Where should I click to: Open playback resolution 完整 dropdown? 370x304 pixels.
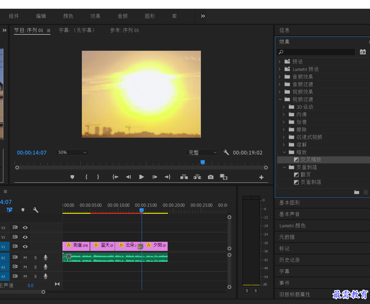click(x=202, y=152)
